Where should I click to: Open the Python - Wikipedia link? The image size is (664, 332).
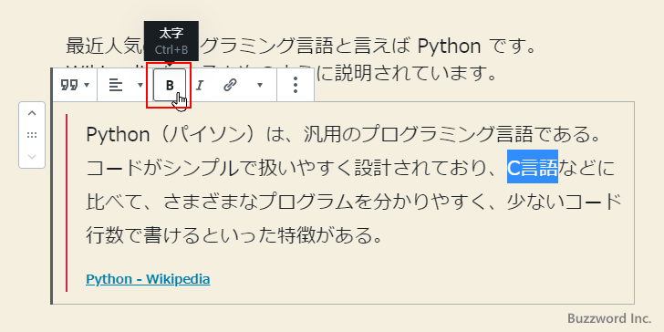(x=148, y=279)
